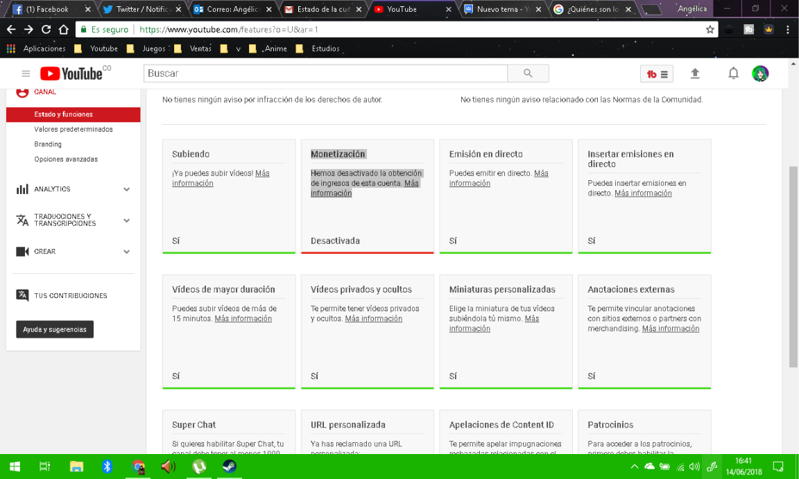
Task: Click the Ayuda y sugerencias button
Action: [55, 329]
